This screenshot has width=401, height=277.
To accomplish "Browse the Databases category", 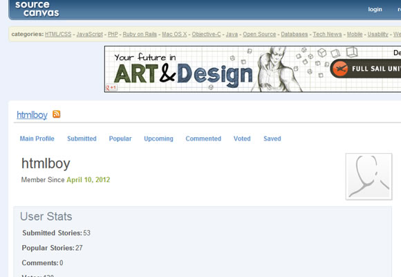I will (295, 34).
